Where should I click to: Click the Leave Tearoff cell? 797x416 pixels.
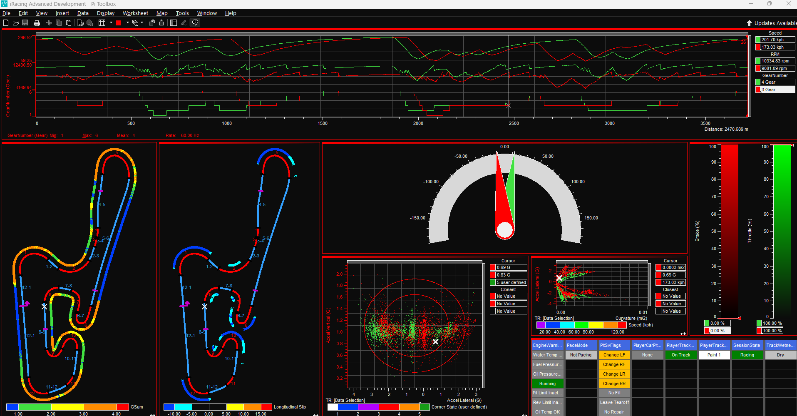pos(614,402)
